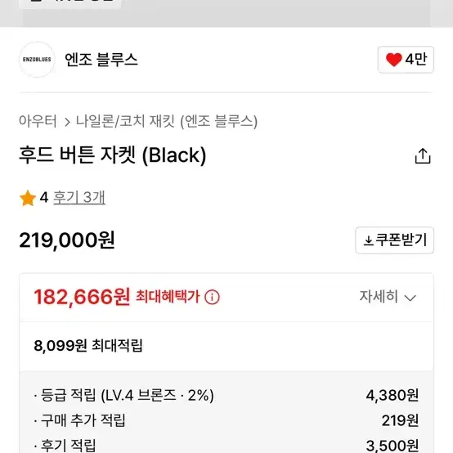Open the 아우터 category breadcrumb

pyautogui.click(x=38, y=121)
